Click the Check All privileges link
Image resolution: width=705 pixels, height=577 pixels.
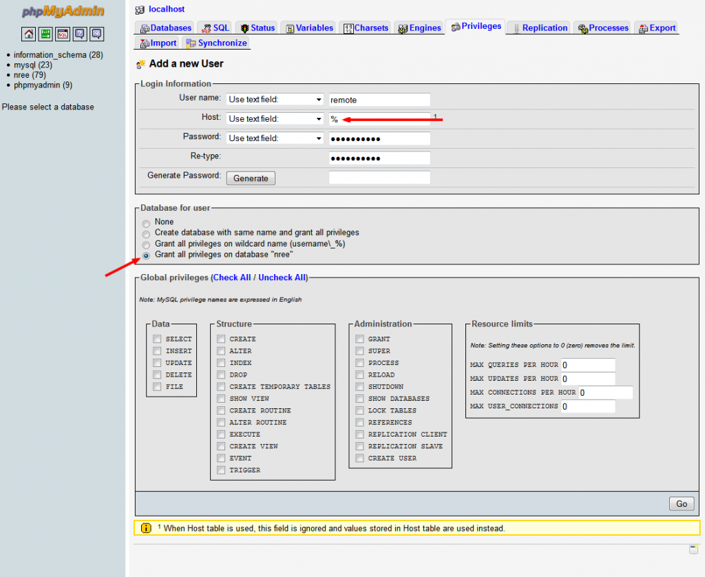[x=231, y=277]
